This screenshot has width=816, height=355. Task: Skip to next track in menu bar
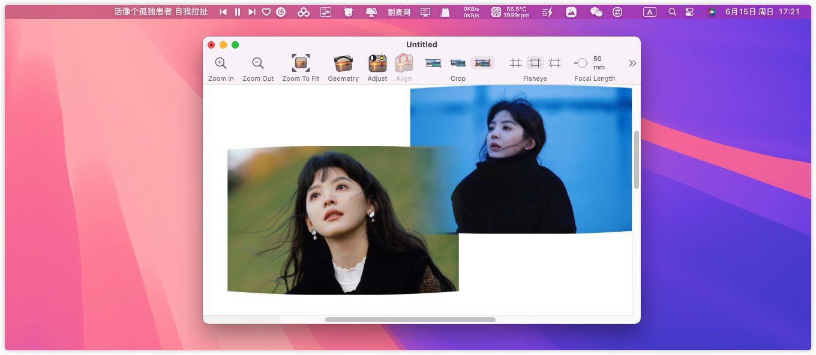point(252,12)
